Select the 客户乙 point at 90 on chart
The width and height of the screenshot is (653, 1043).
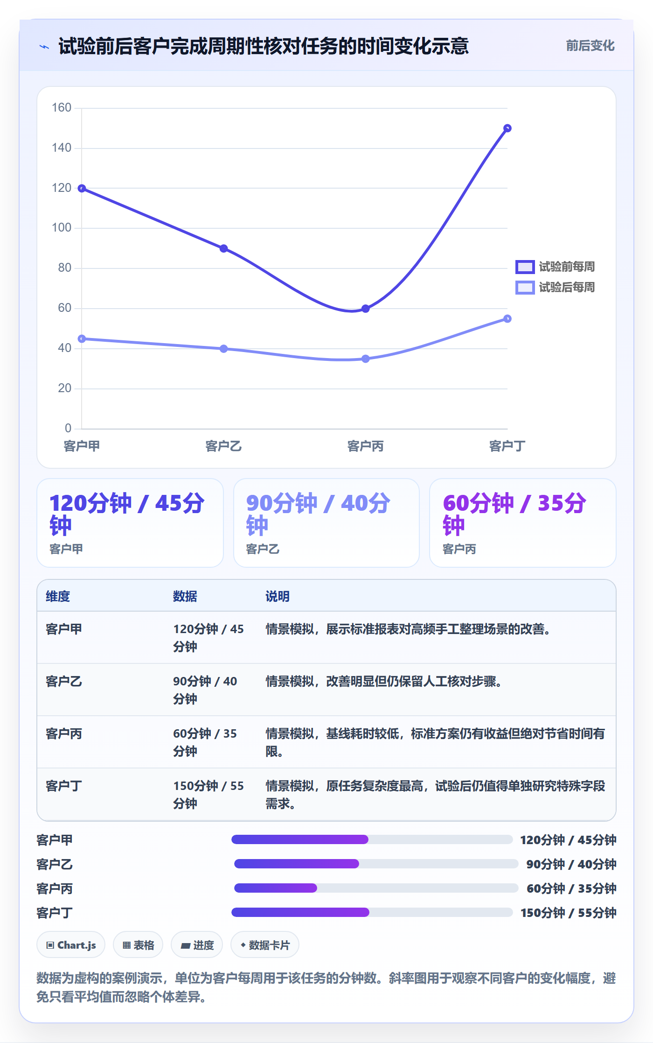pyautogui.click(x=223, y=248)
